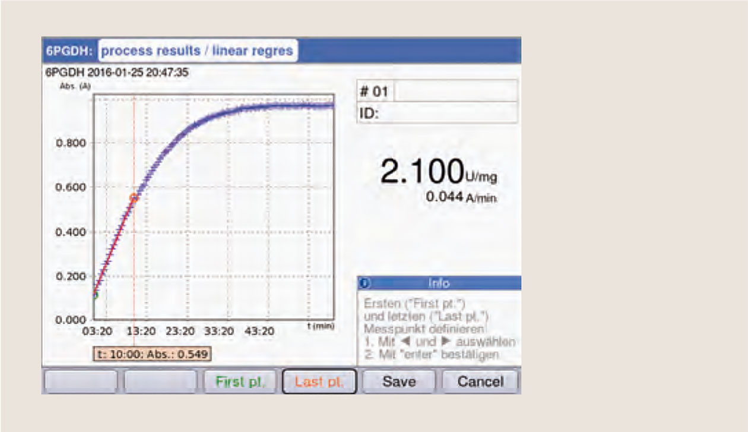This screenshot has height=432, width=748.
Task: Click the 6PGDH method label in header
Action: coord(69,51)
